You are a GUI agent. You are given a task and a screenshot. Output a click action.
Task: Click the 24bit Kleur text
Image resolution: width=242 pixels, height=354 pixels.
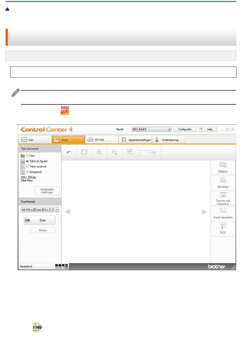pyautogui.click(x=27, y=180)
